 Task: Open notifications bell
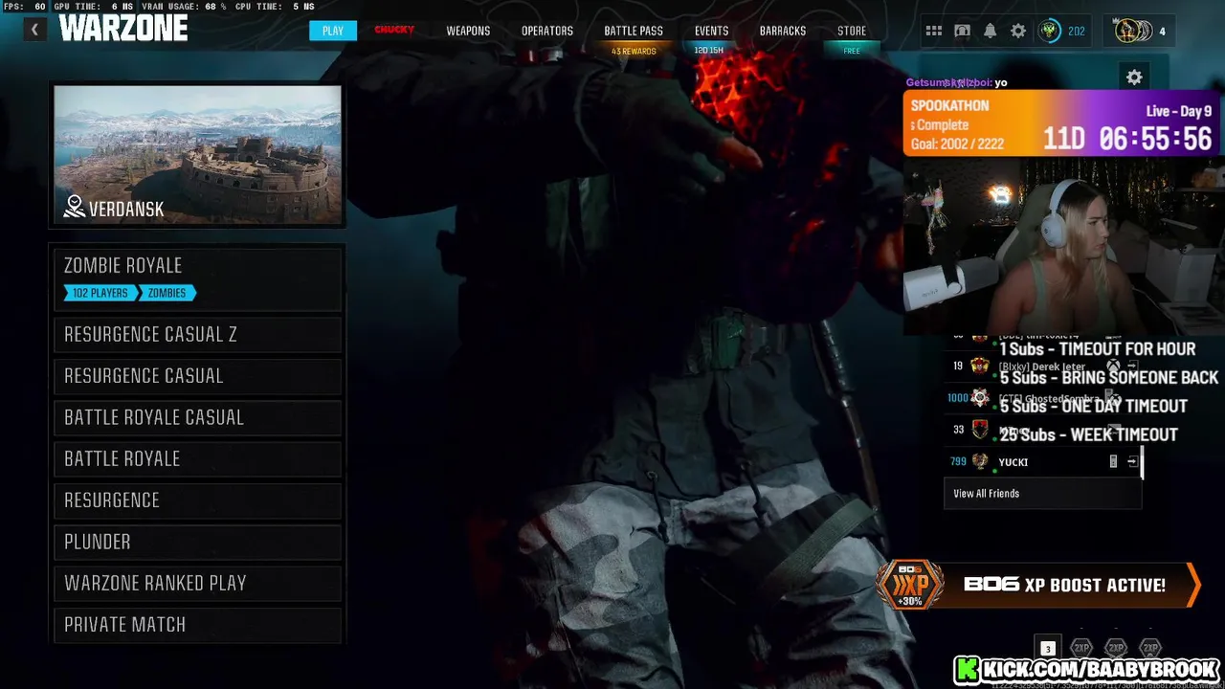(991, 31)
